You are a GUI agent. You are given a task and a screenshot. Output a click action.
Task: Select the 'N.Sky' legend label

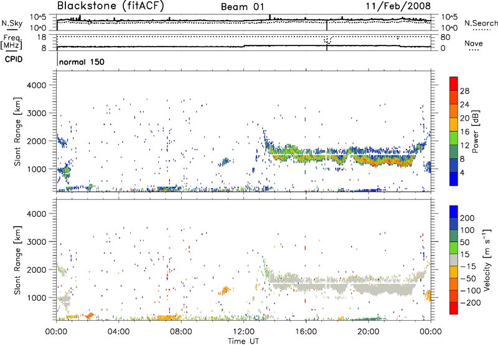pos(12,23)
